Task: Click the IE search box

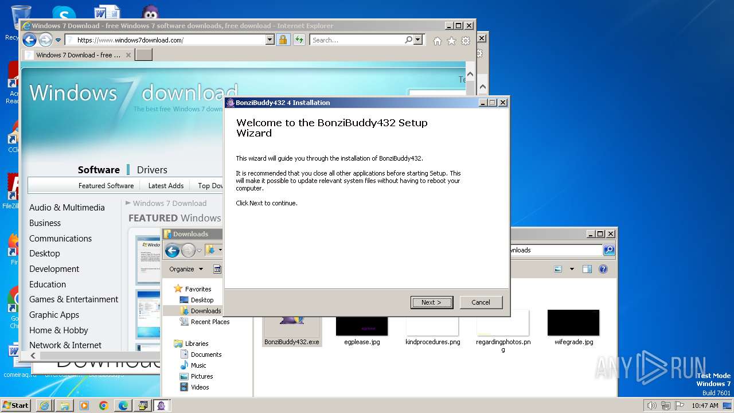Action: click(x=356, y=40)
